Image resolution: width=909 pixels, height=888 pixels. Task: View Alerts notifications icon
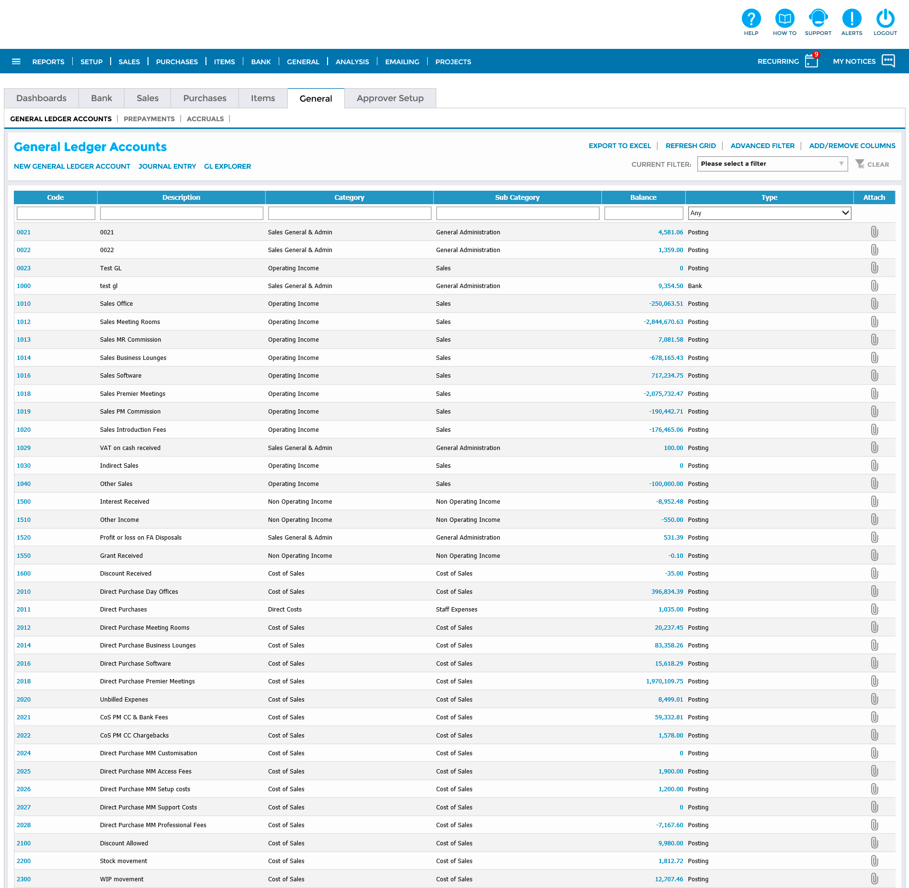852,18
